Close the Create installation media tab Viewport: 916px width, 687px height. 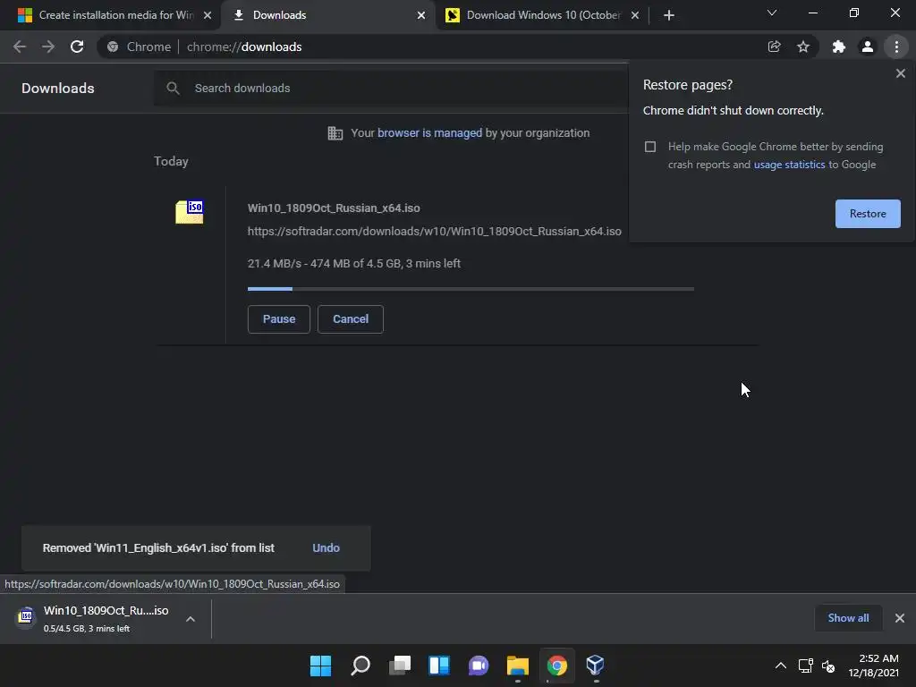tap(208, 15)
